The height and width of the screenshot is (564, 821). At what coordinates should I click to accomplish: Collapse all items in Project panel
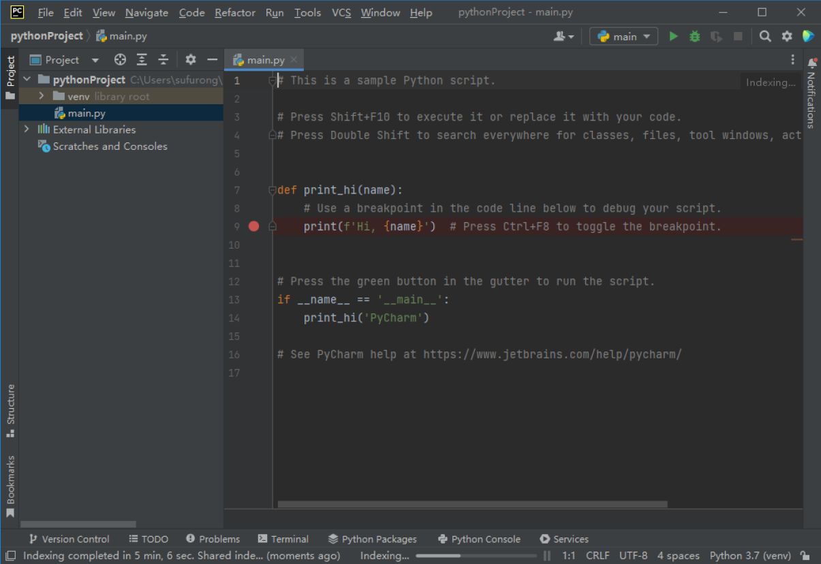164,60
